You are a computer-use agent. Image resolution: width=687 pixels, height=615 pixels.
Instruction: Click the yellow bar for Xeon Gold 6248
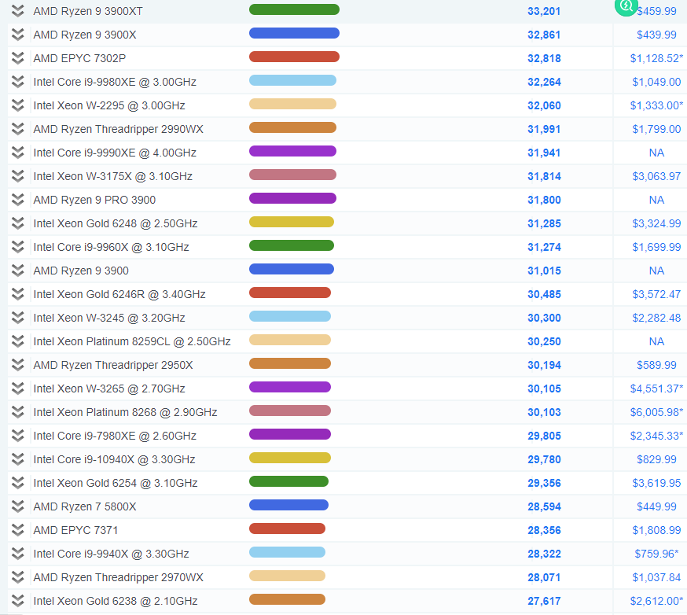[292, 223]
